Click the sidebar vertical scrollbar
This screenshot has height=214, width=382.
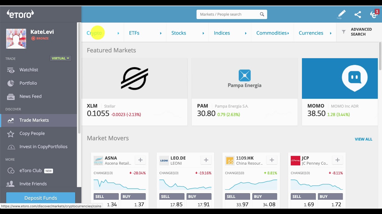(x=79, y=78)
